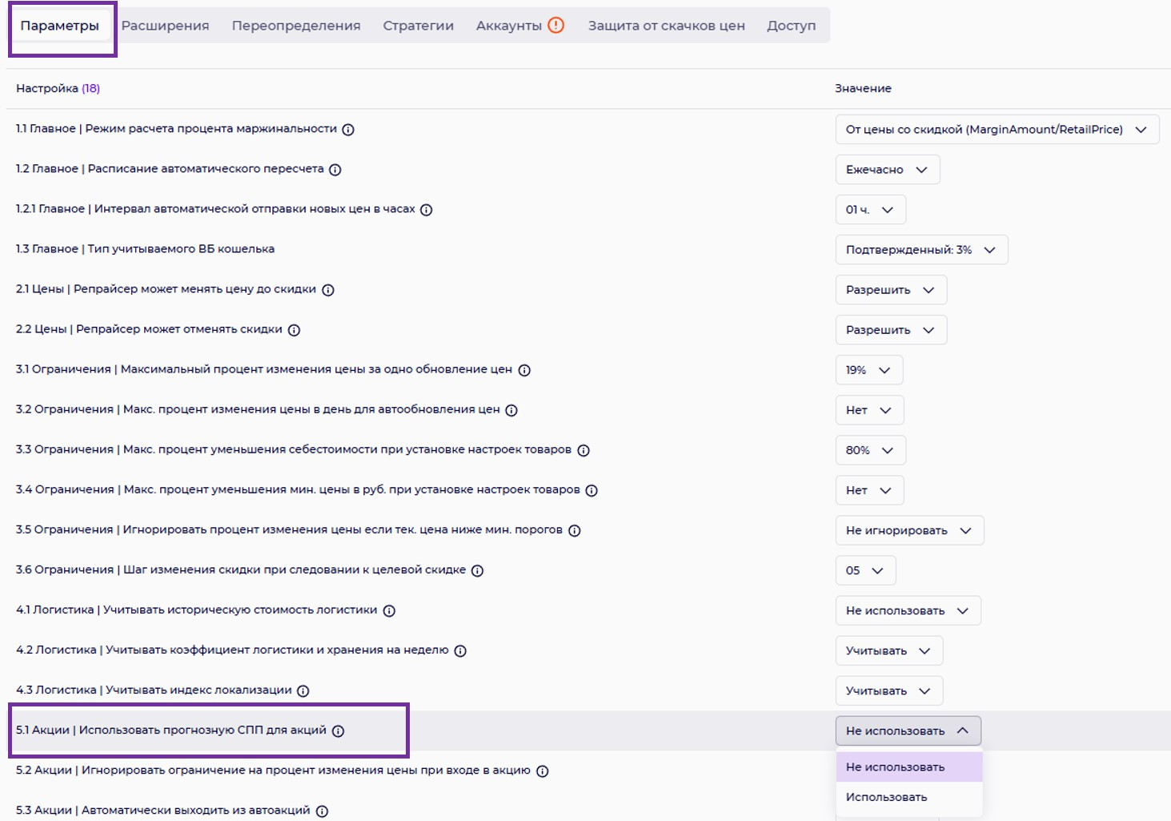This screenshot has width=1171, height=821.
Task: Click info icon beside 4.3 индекс локализации
Action: (x=303, y=690)
